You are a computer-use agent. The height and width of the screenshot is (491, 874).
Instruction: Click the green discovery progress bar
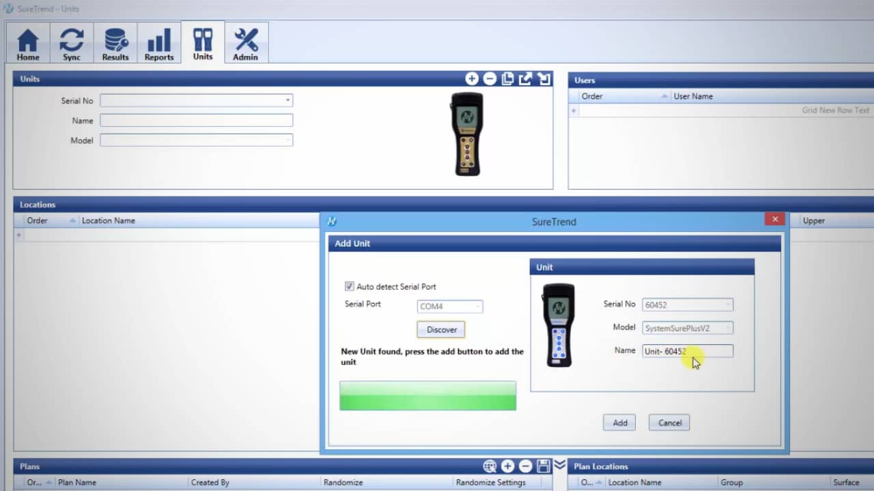point(428,396)
